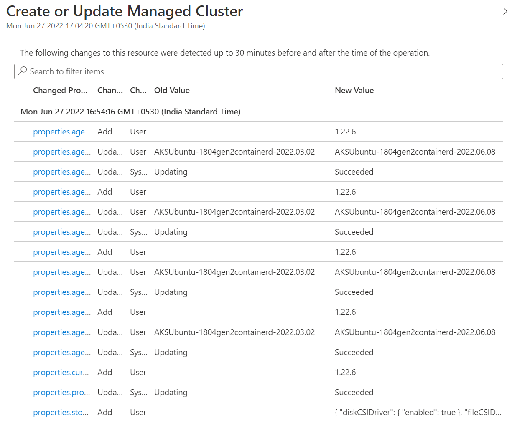The height and width of the screenshot is (421, 507).
Task: Sort by the 'Changed Pro...' column header
Action: [x=60, y=90]
